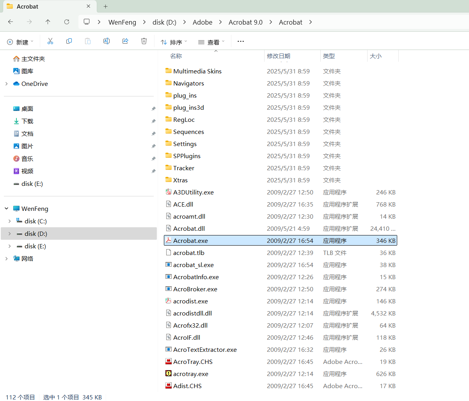Image resolution: width=469 pixels, height=401 pixels.
Task: Expand disk (E:) under WenFeng
Action: point(10,246)
